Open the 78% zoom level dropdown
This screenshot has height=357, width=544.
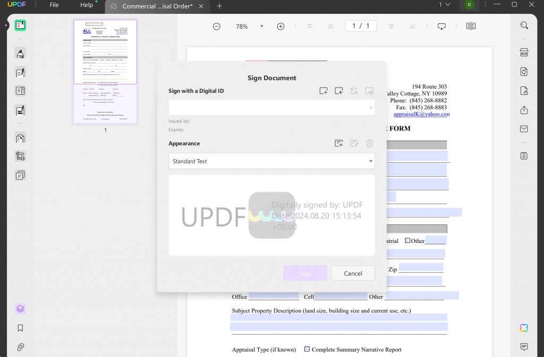tap(261, 26)
